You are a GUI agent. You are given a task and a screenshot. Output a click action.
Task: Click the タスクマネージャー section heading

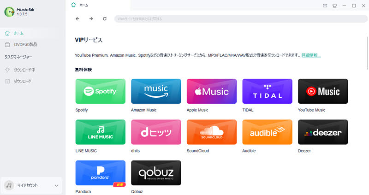[x=18, y=57]
